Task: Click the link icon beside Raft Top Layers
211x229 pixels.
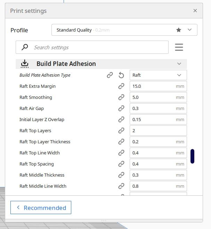Action: [x=121, y=130]
